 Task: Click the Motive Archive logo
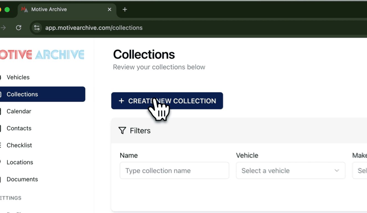(42, 55)
